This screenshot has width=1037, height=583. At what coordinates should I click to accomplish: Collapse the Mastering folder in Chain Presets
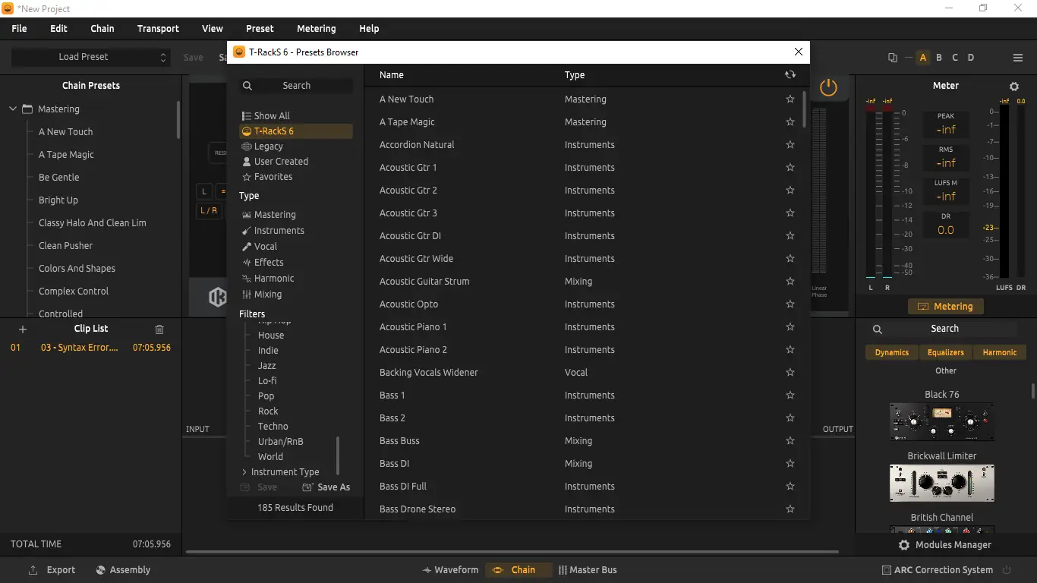click(x=13, y=109)
